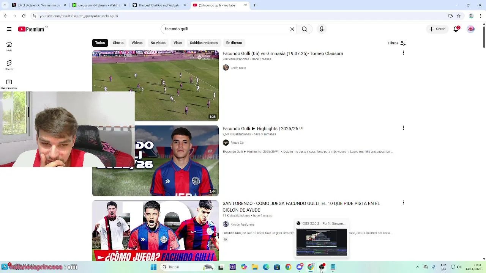
Task: Visit the Rincón Azulgrana channel name
Action: click(242, 224)
